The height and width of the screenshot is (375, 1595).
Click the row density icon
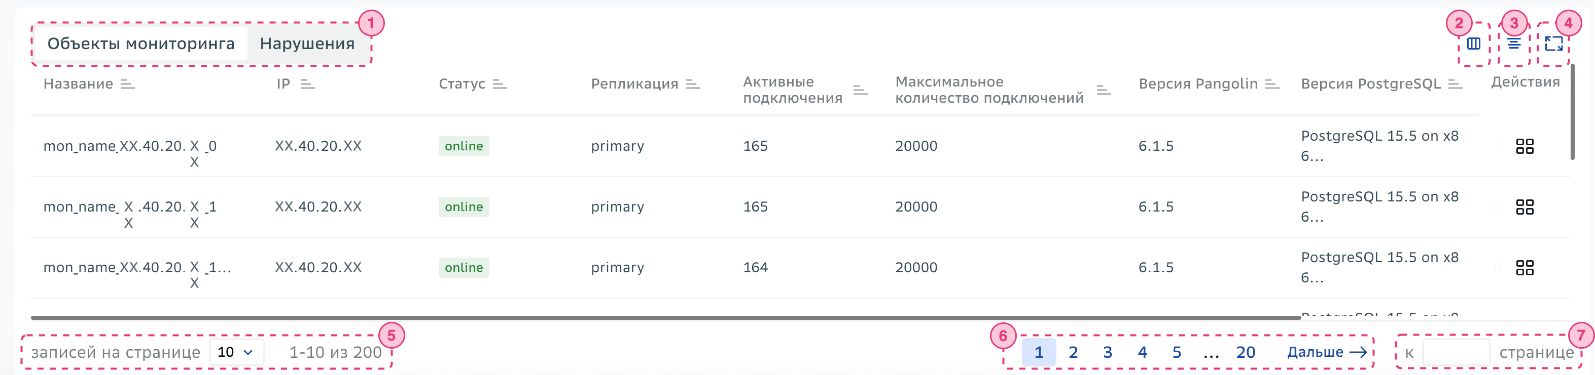(1513, 43)
